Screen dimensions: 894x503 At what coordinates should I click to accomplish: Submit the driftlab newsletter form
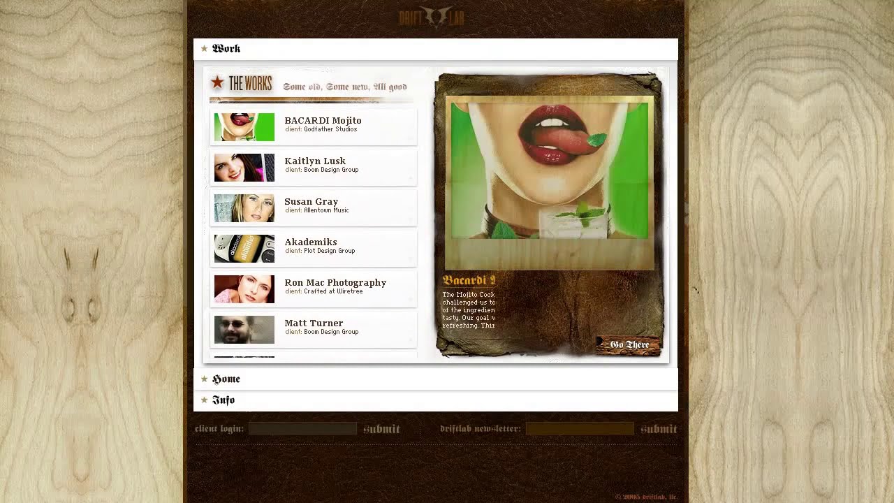pos(659,429)
